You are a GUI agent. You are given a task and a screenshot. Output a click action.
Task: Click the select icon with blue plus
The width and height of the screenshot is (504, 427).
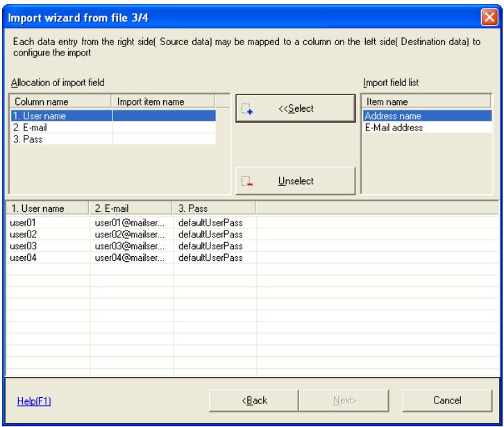click(x=247, y=109)
